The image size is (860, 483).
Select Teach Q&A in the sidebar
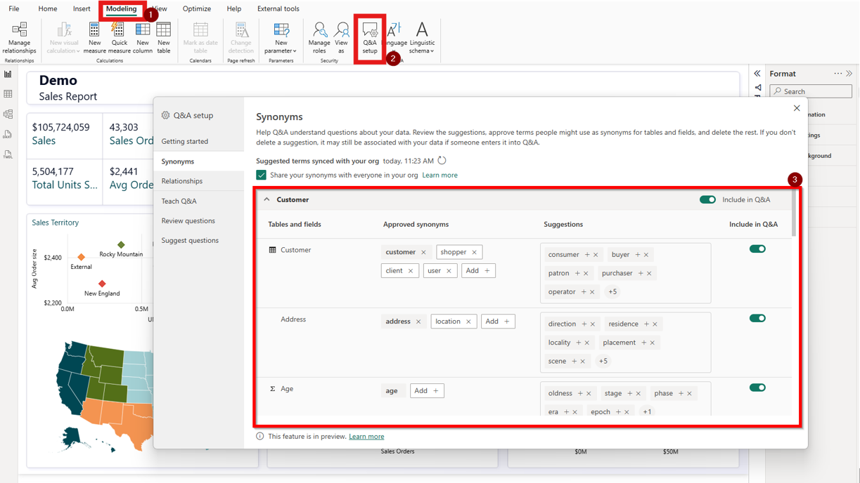click(x=179, y=201)
